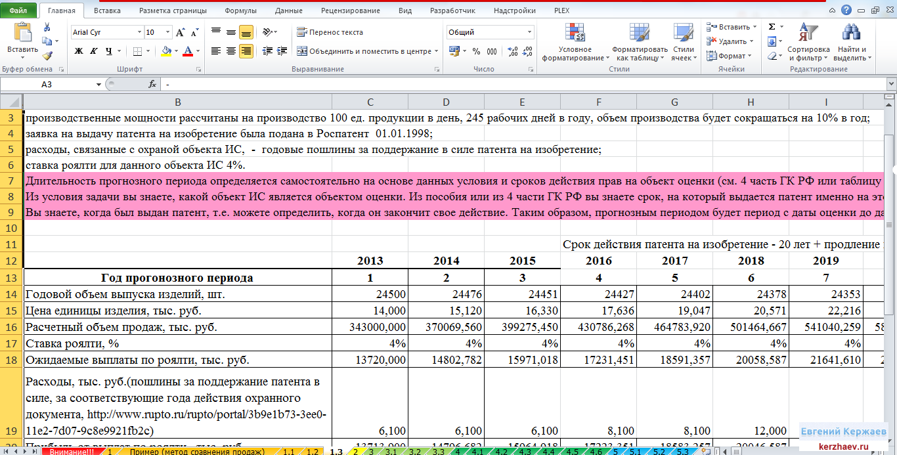Screen dimensions: 897x455
Task: Open the Общий number format dropdown
Action: point(529,32)
